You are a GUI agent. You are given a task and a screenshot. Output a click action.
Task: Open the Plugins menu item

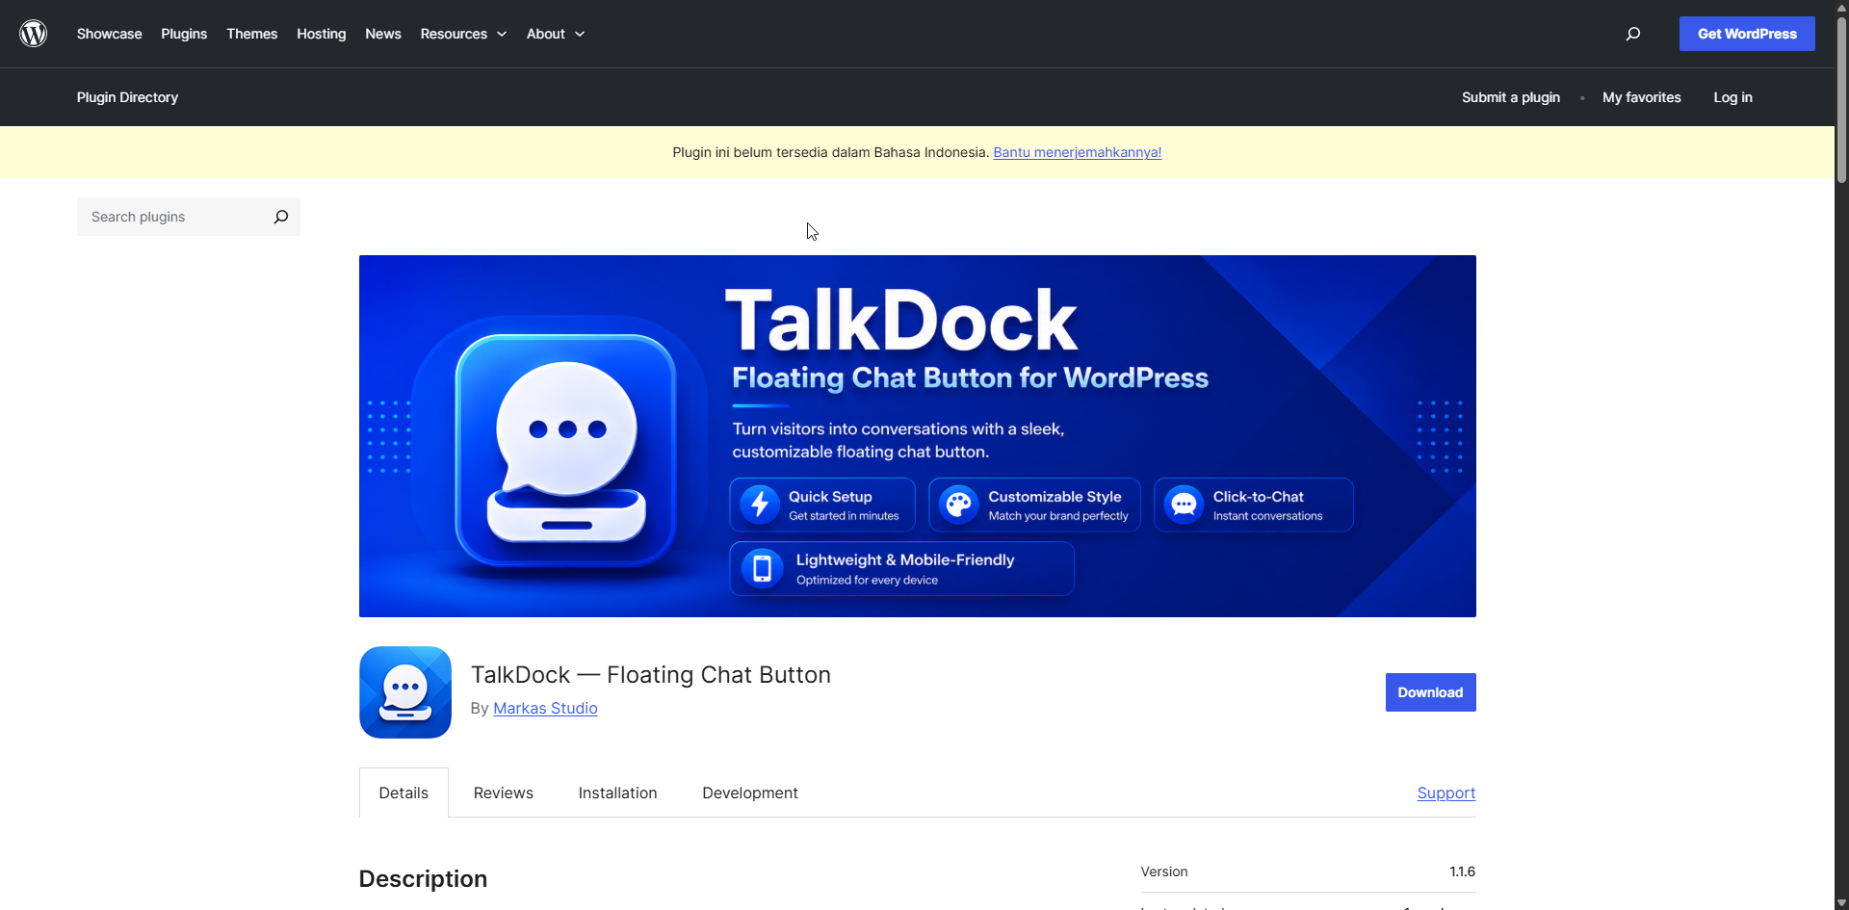(184, 34)
